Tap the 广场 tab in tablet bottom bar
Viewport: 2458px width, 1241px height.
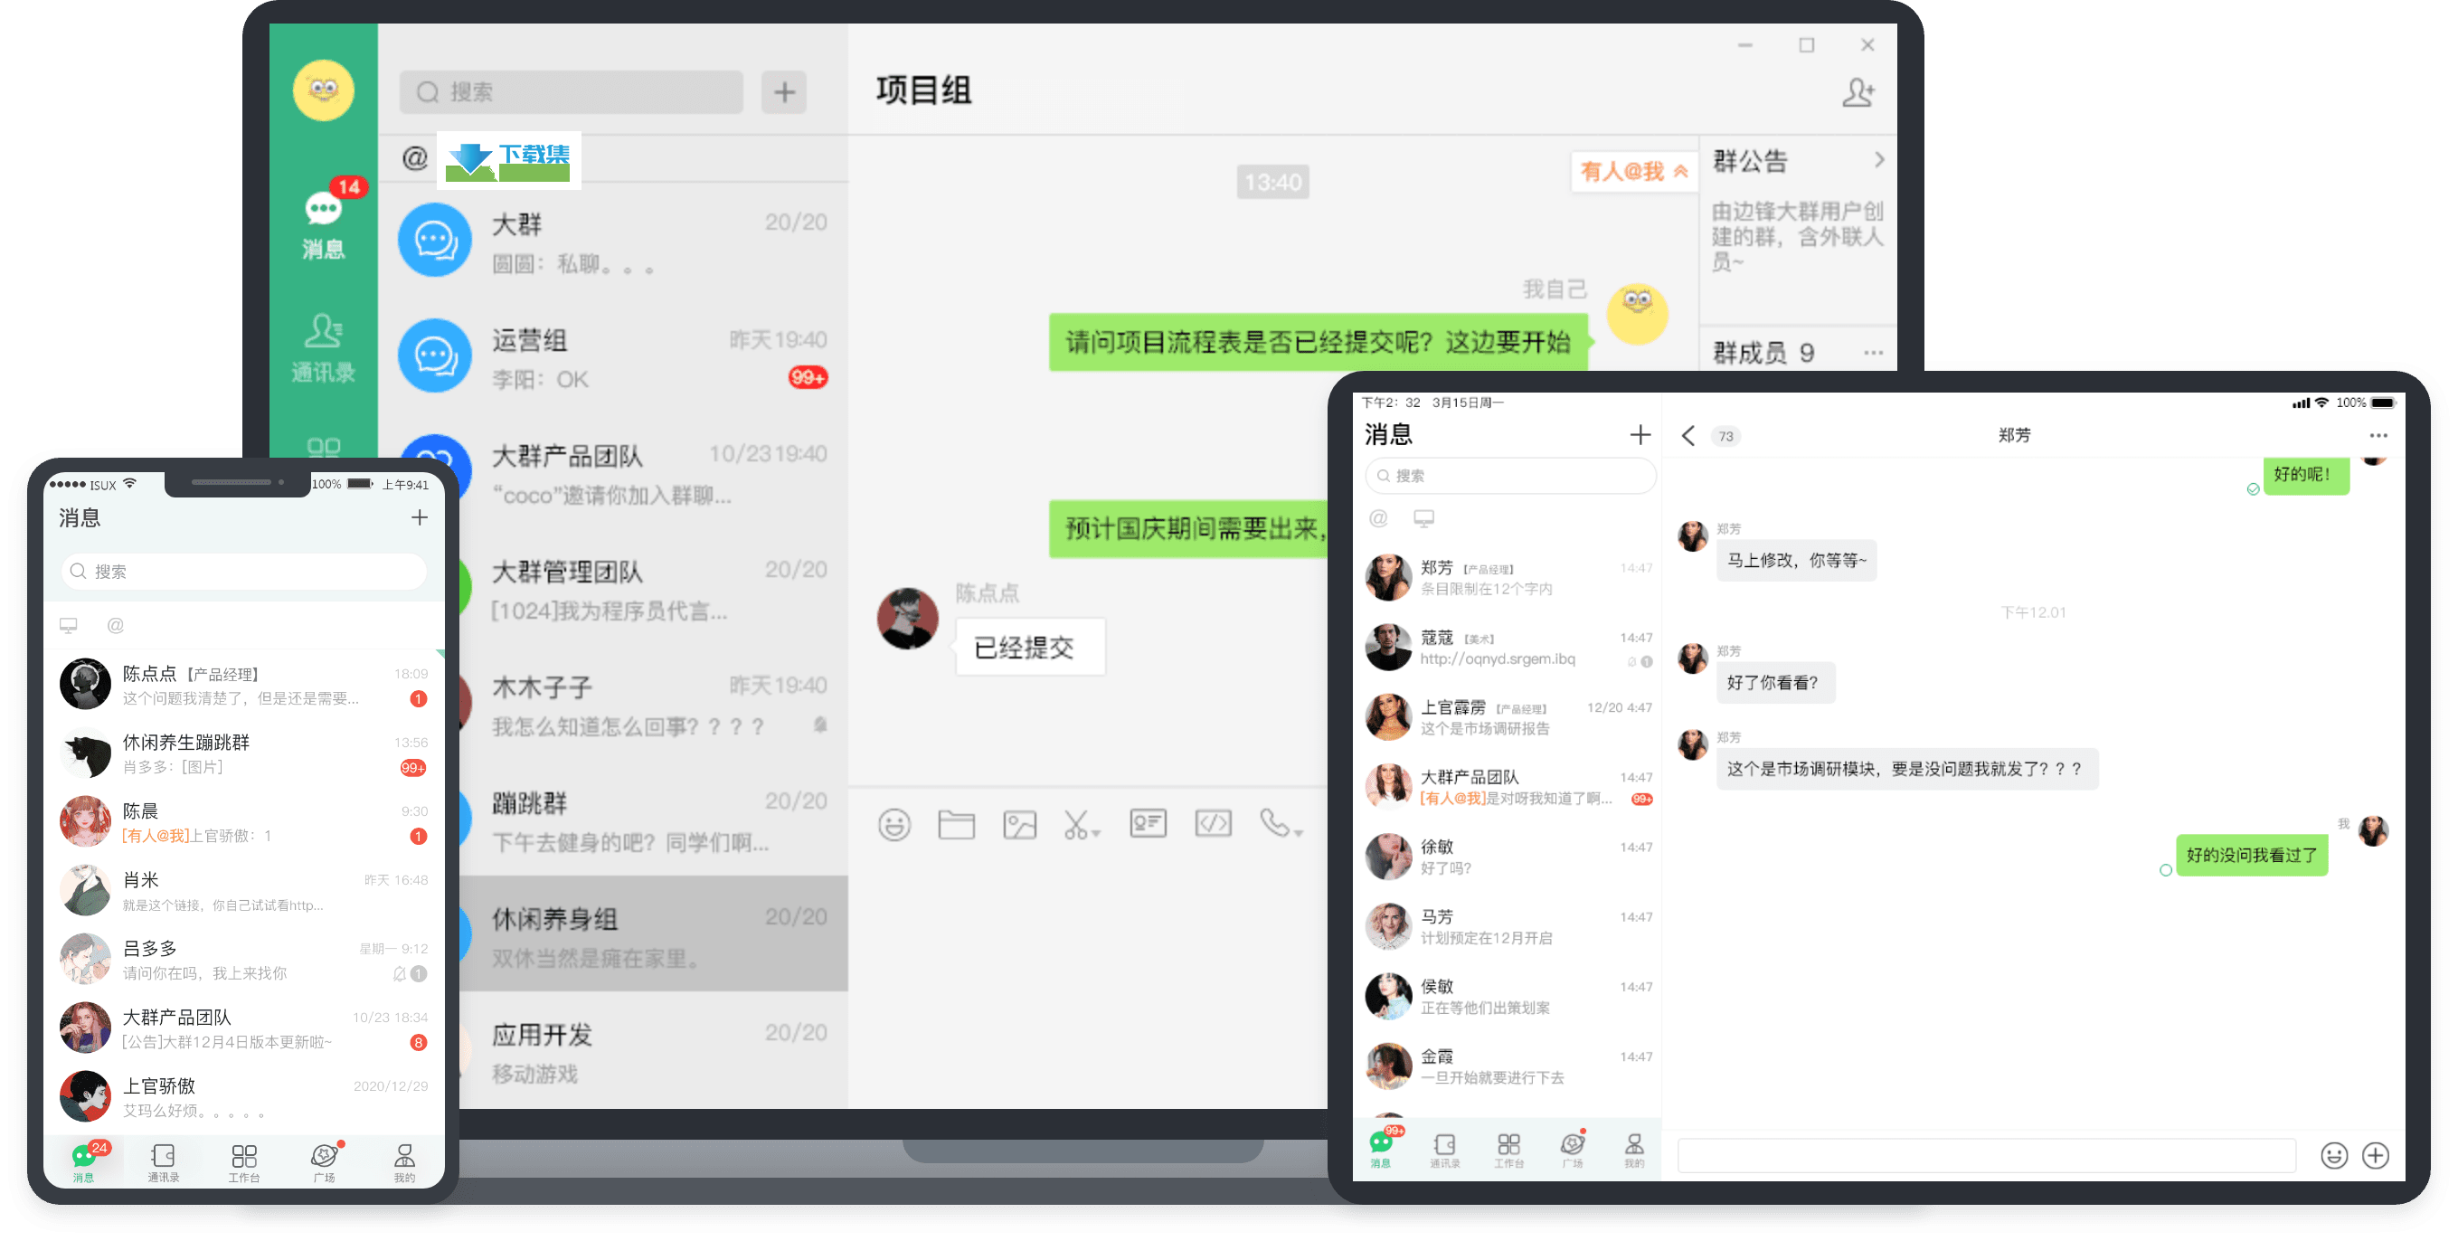[1573, 1151]
